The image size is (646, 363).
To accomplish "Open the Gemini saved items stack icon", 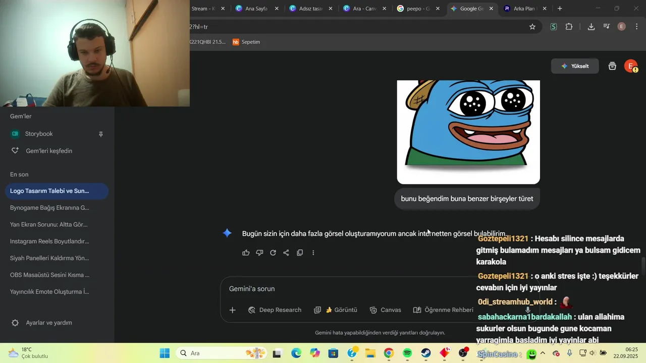I will 612,66.
